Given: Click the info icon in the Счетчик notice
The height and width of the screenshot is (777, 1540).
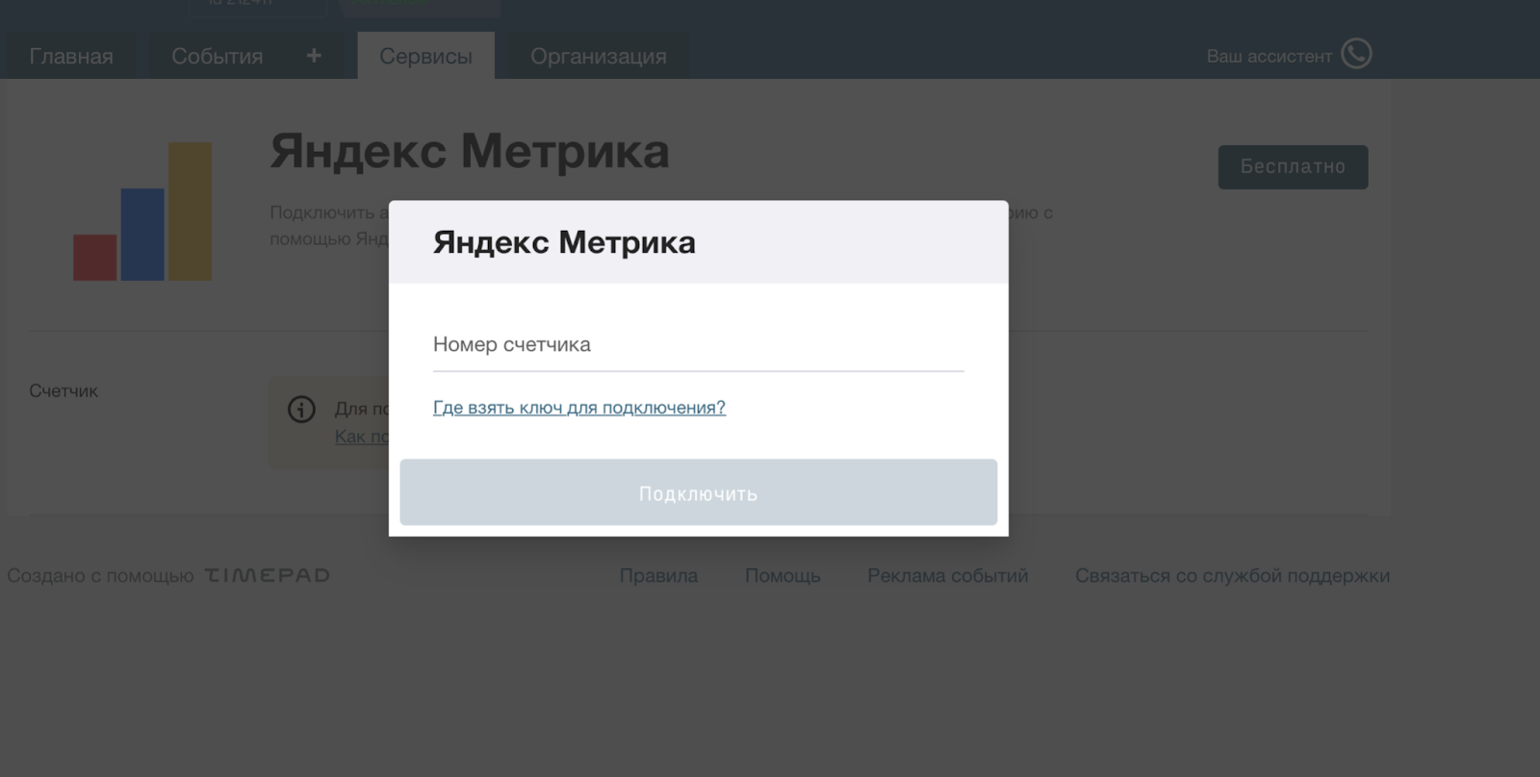Looking at the screenshot, I should point(301,410).
